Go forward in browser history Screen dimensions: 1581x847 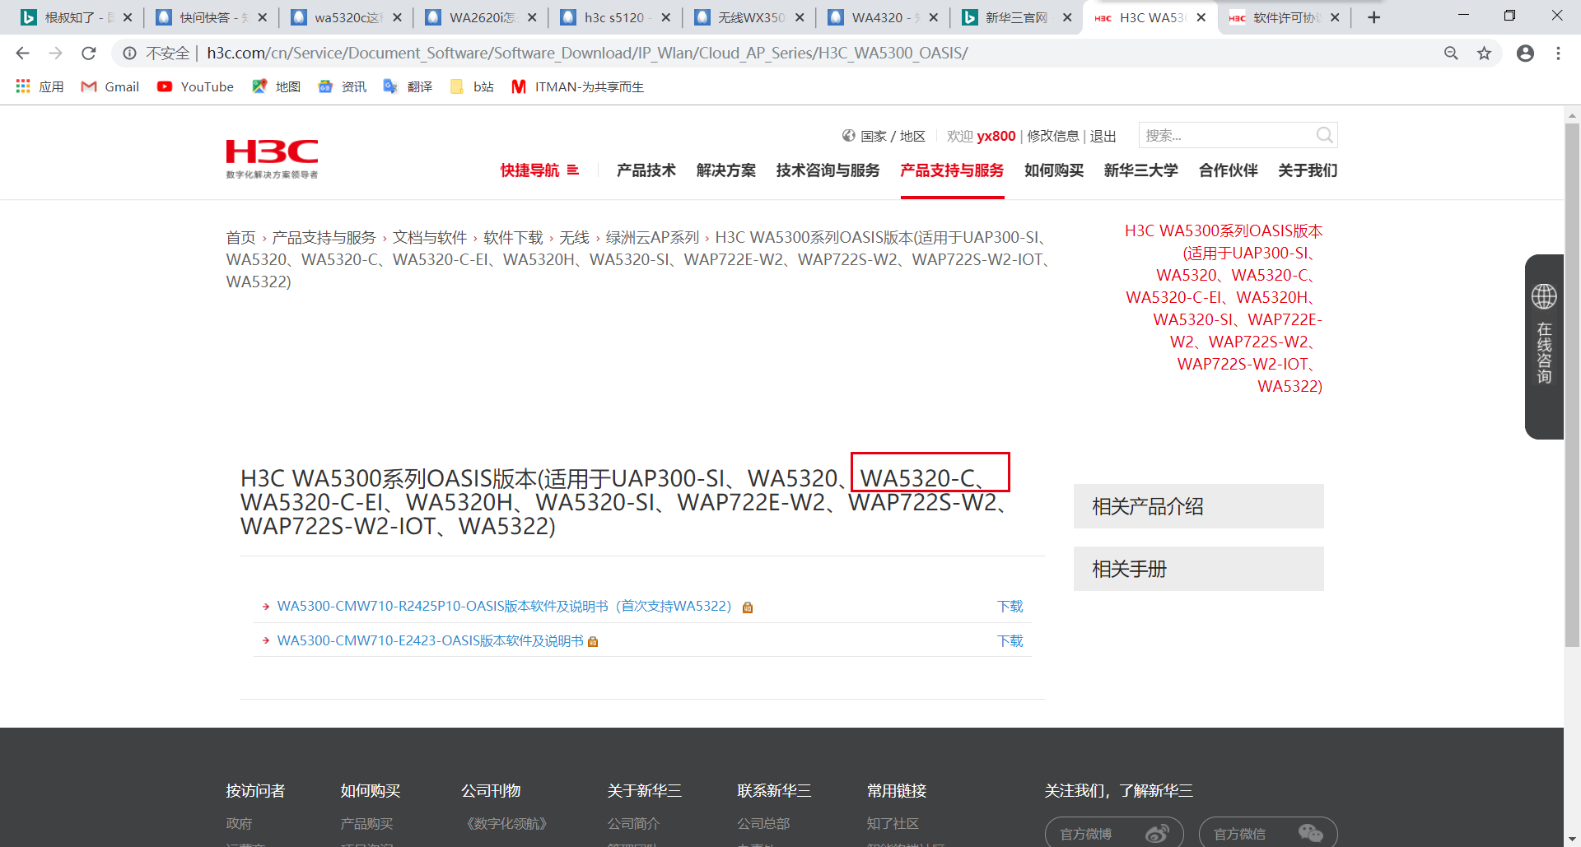55,54
